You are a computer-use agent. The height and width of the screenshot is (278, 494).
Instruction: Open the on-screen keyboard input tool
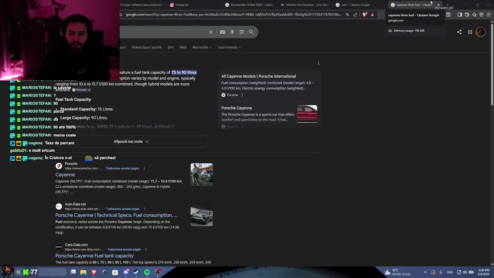click(222, 32)
